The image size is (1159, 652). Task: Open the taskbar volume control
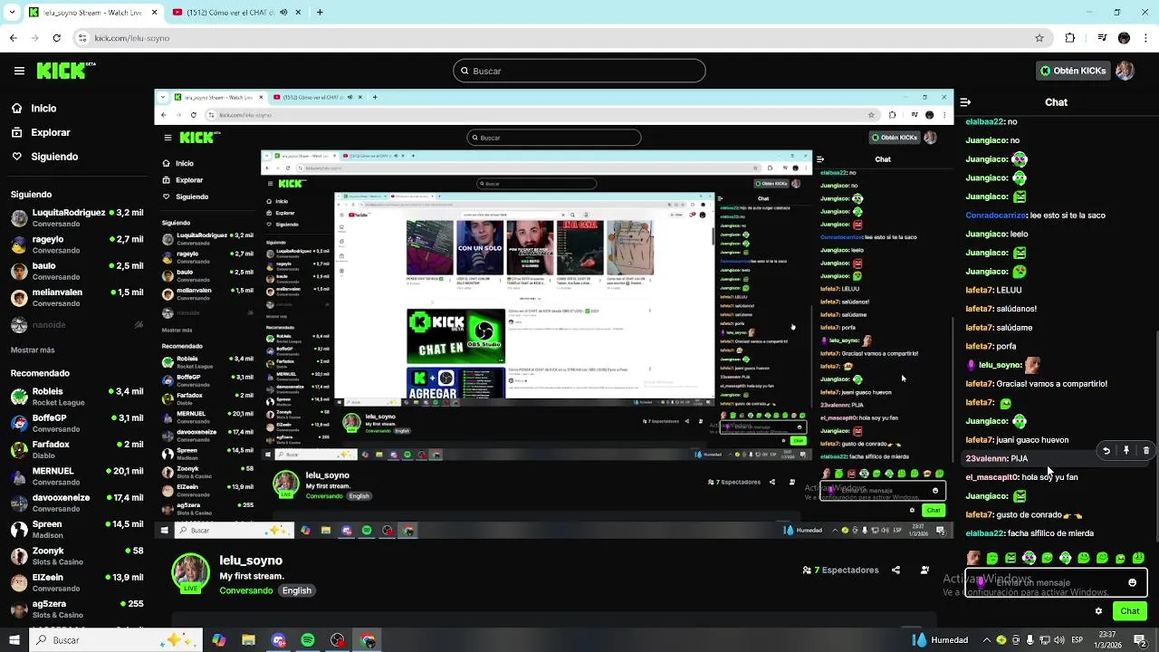pyautogui.click(x=1061, y=640)
